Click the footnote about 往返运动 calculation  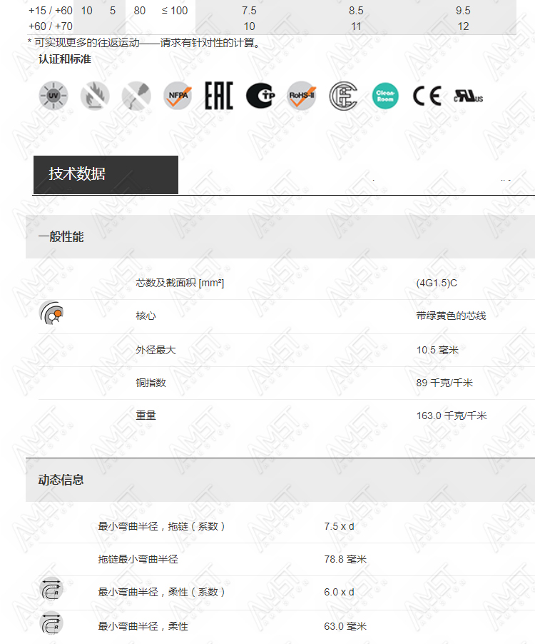[144, 43]
